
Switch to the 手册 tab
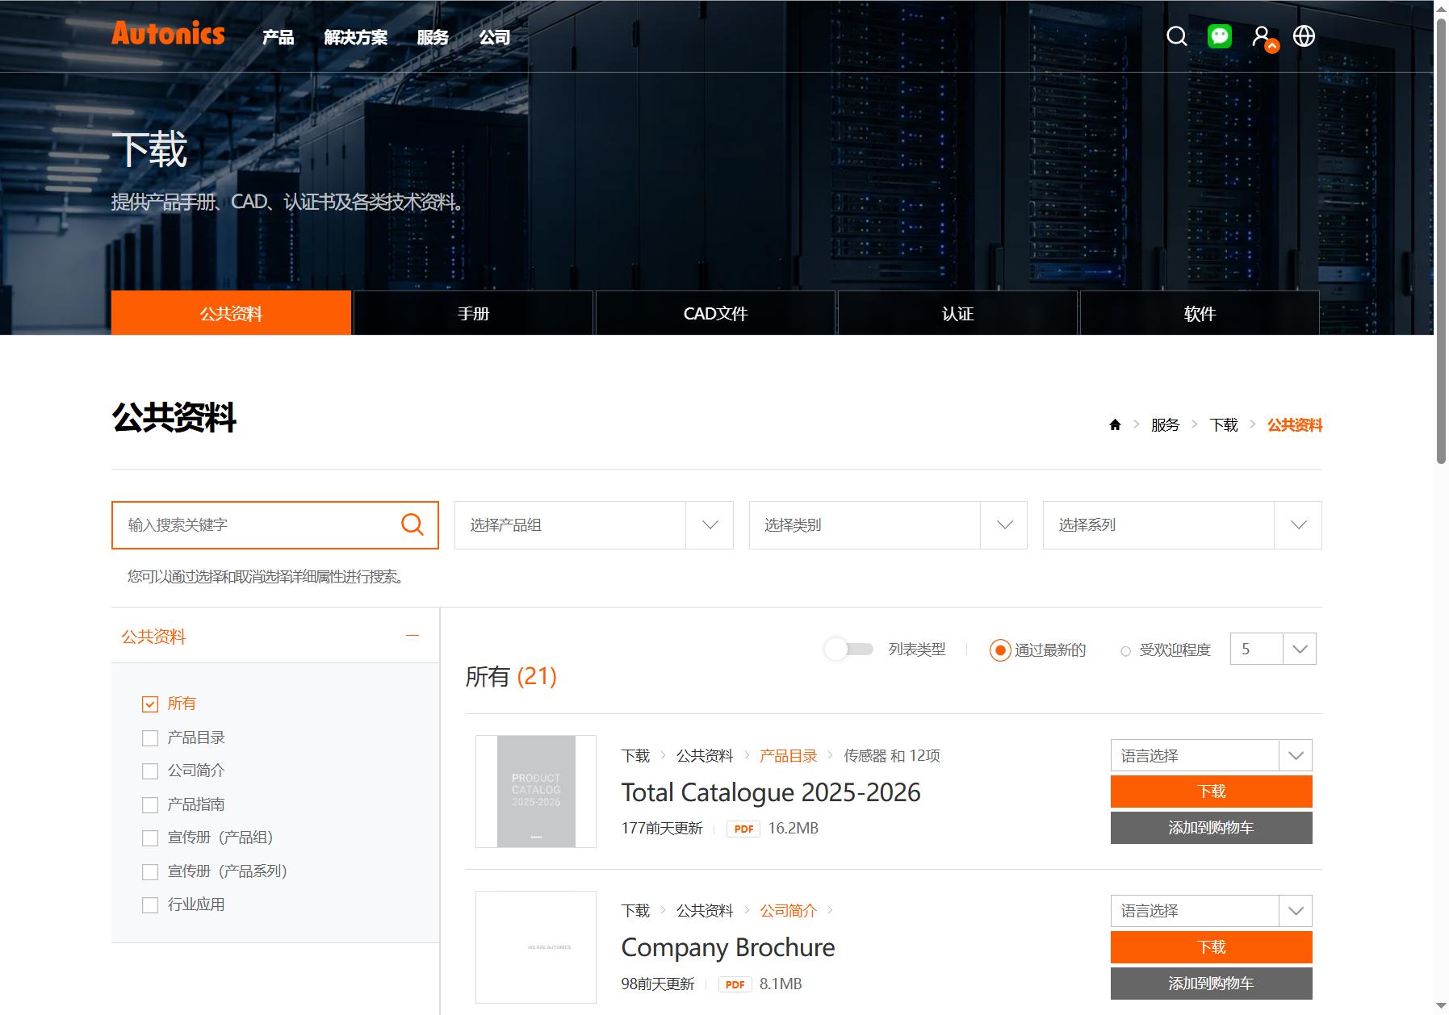[473, 313]
